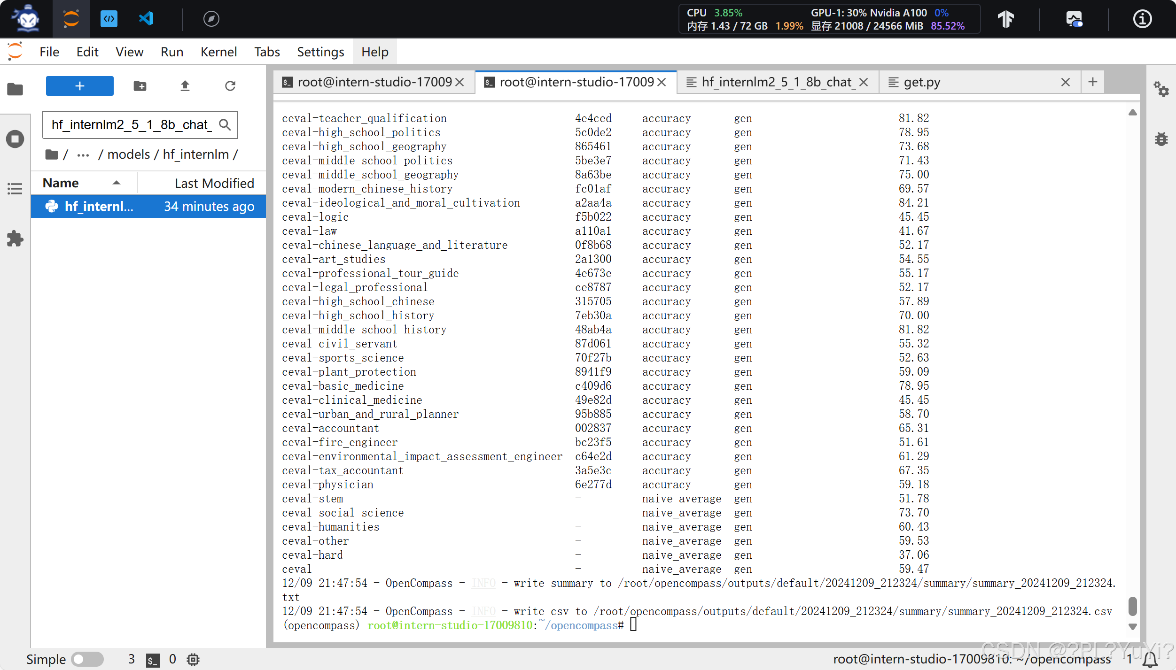Open Running Terminals and Kernels sidebar
This screenshot has width=1176, height=670.
[x=15, y=139]
